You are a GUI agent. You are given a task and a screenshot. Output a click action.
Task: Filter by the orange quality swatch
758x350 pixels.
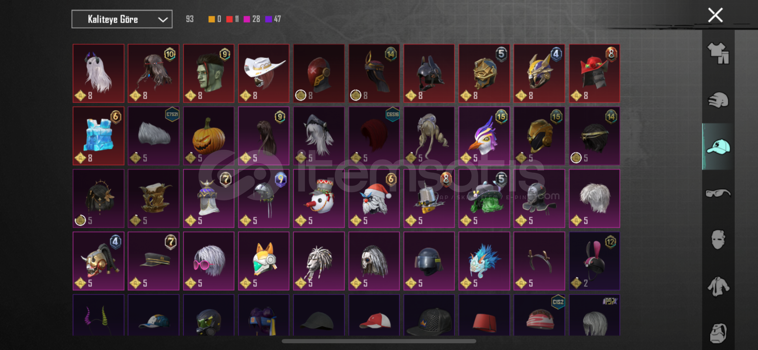click(x=211, y=19)
